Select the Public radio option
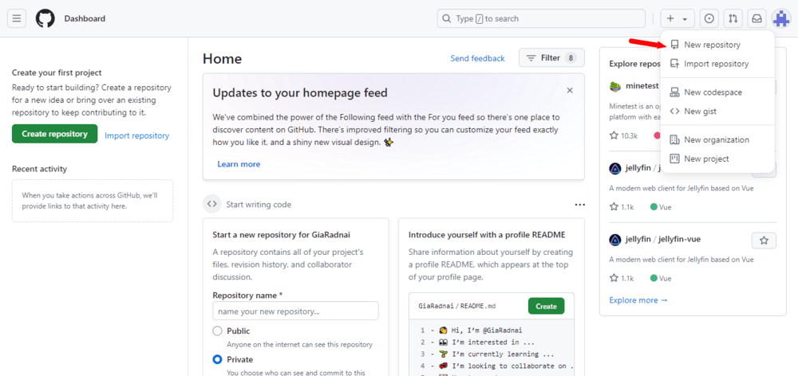Screen dimensions: 798x376 tap(217, 331)
